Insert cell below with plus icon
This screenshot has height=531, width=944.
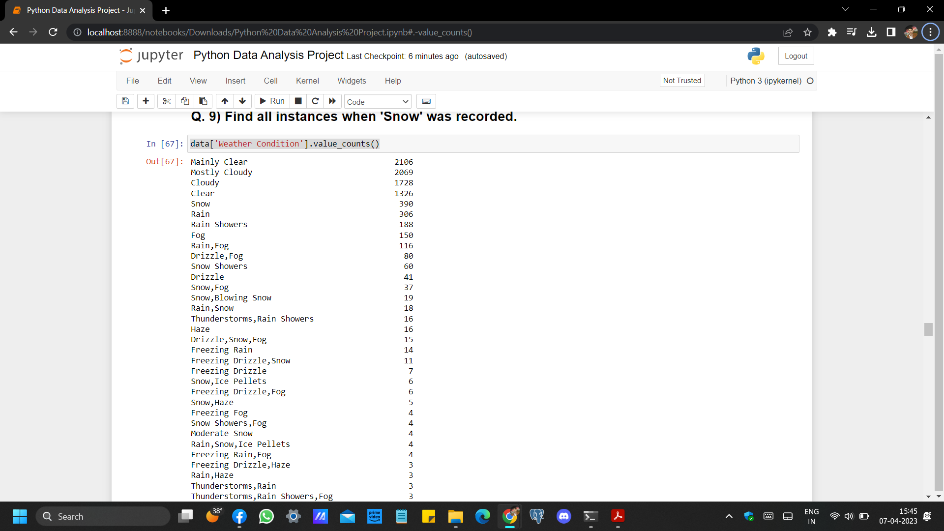146,101
